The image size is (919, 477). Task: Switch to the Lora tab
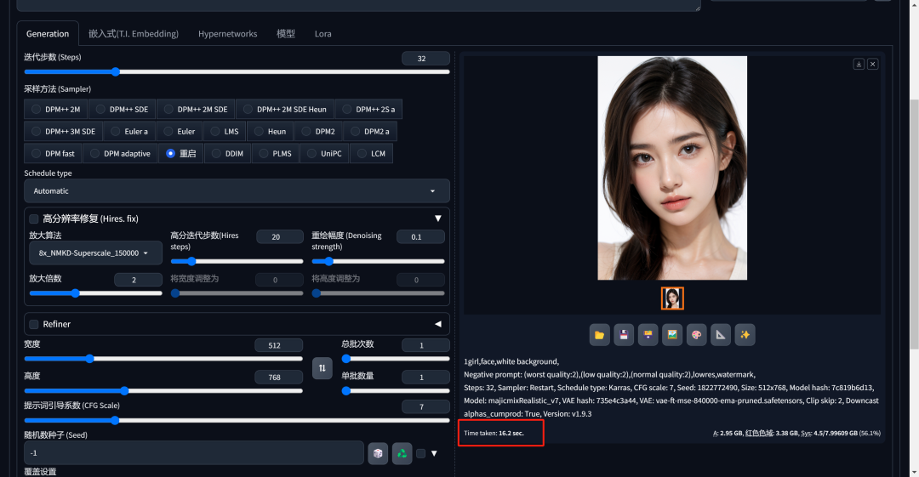click(x=323, y=34)
